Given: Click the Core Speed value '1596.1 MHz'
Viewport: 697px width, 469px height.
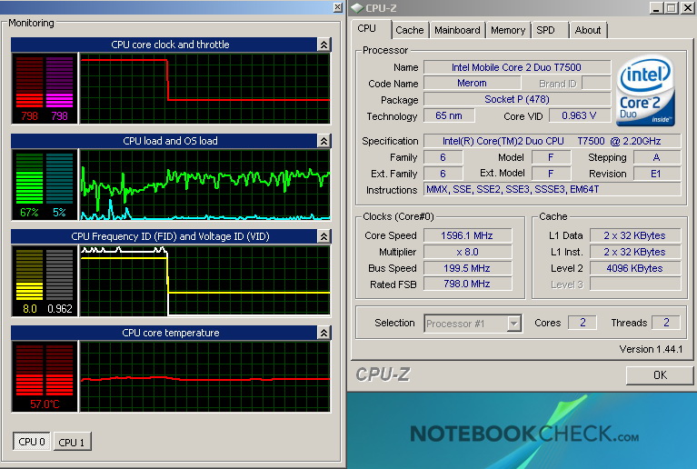Looking at the screenshot, I should (468, 235).
